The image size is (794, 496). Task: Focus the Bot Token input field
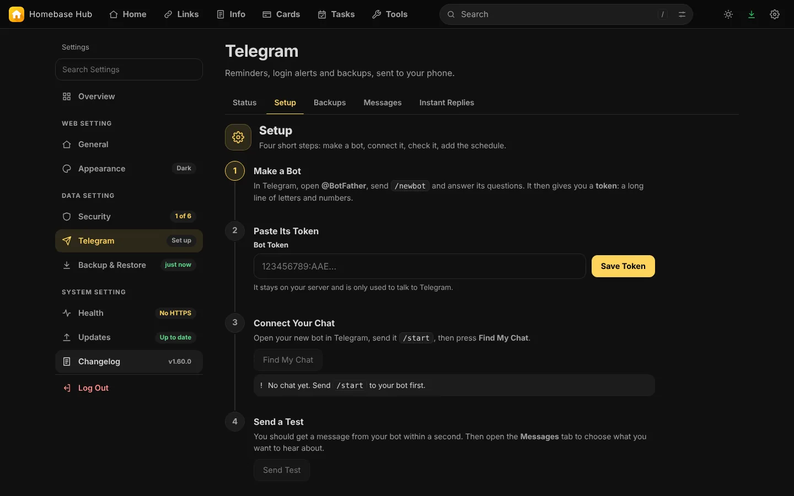pos(420,266)
